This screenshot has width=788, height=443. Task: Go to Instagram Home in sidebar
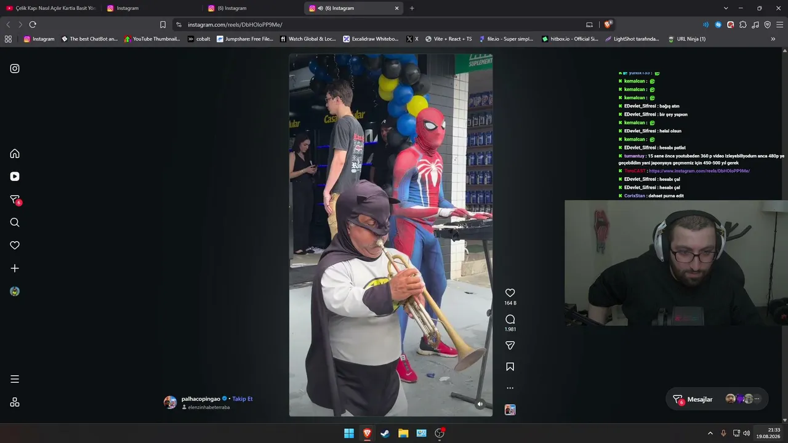15,154
